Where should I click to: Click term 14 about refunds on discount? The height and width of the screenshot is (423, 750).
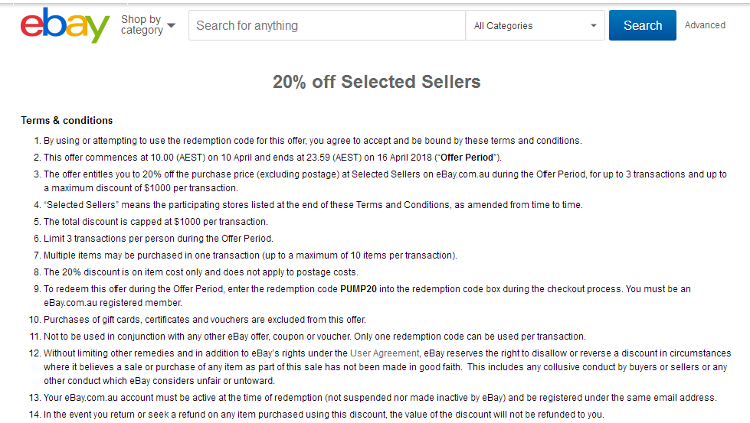click(324, 415)
